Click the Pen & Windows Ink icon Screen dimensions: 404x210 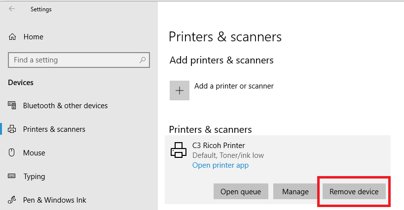12,200
